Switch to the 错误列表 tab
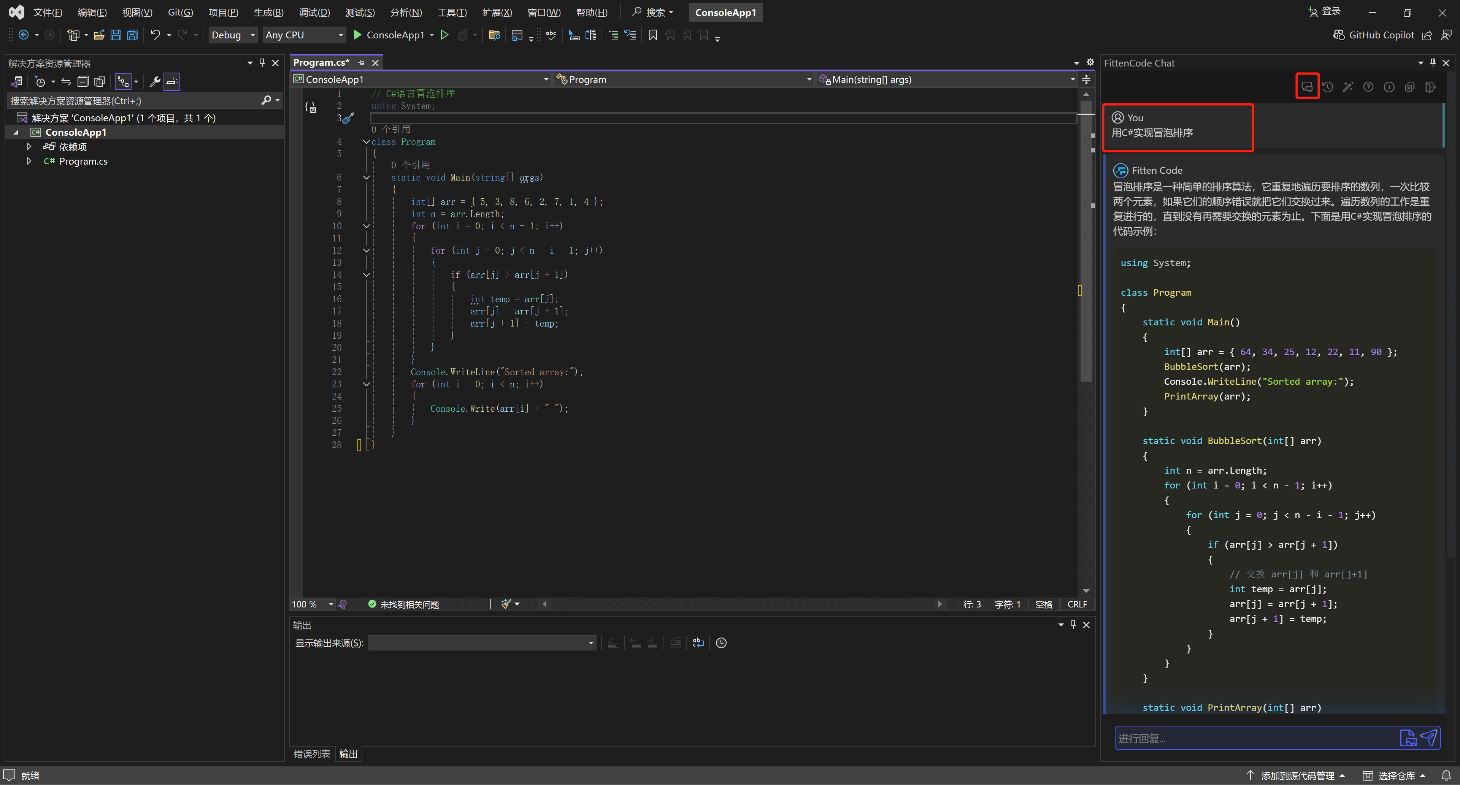The image size is (1460, 785). click(x=312, y=753)
